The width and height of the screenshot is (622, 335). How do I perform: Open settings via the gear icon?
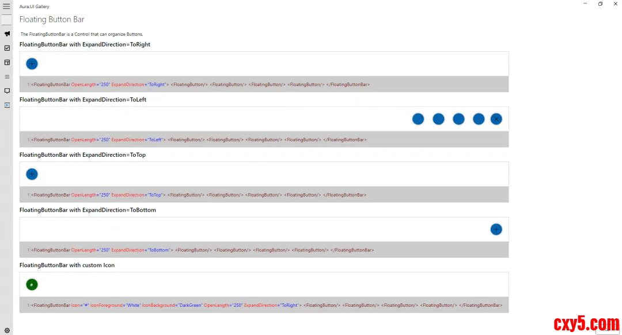7,330
